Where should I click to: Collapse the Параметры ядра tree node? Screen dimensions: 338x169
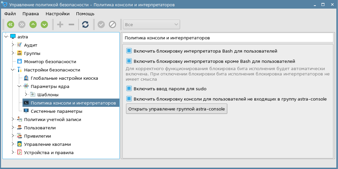coord(19,86)
